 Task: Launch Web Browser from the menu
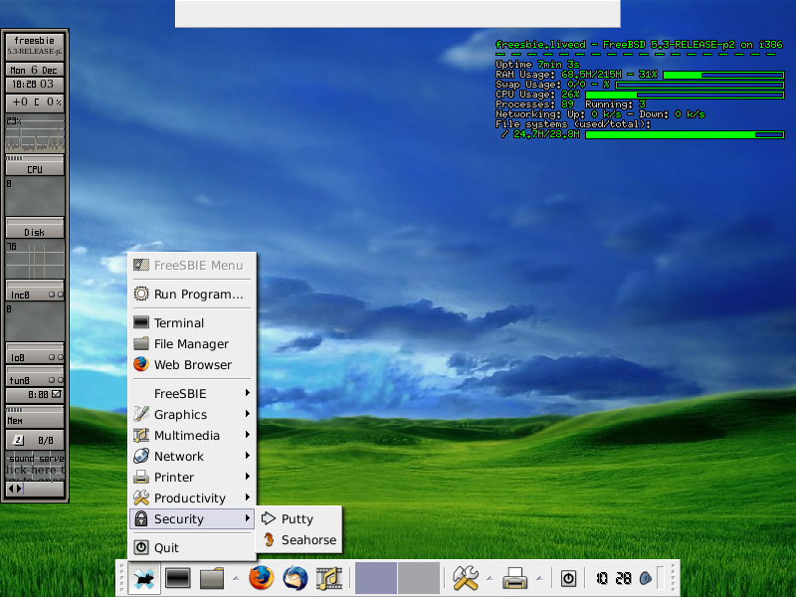click(x=192, y=364)
